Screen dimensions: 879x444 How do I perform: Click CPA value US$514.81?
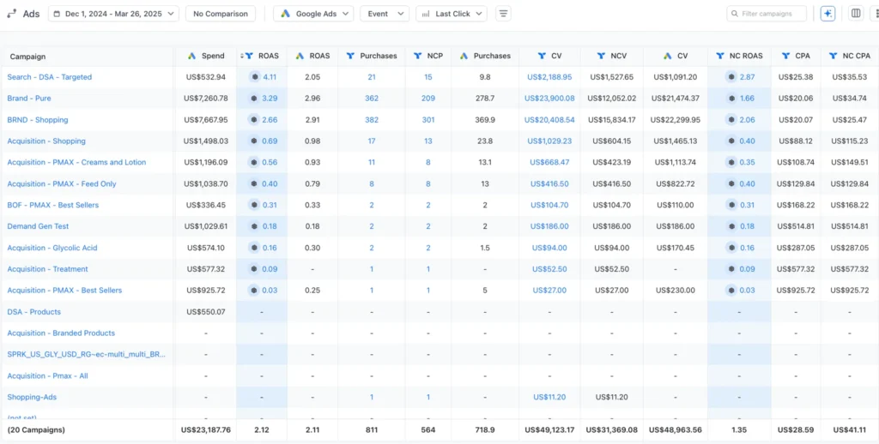796,226
